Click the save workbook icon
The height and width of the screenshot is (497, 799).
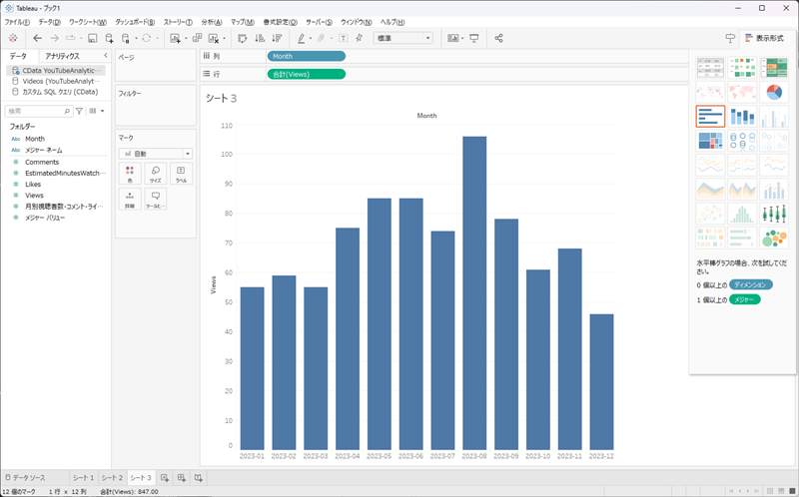coord(92,38)
